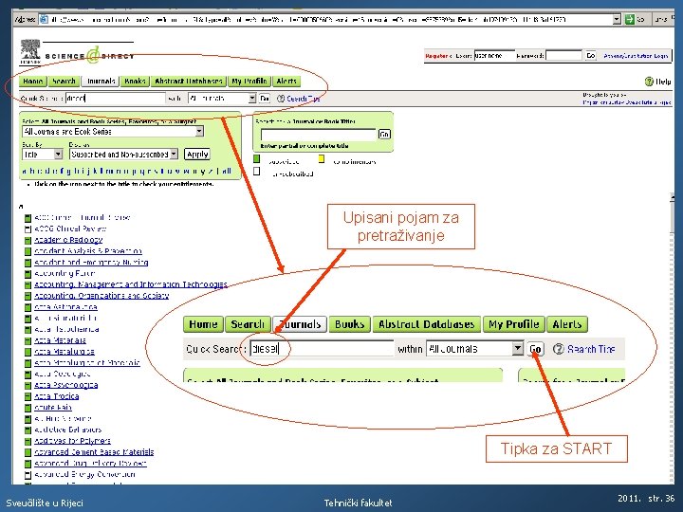Open the small Alerts tab
683x512 pixels.
pos(286,81)
